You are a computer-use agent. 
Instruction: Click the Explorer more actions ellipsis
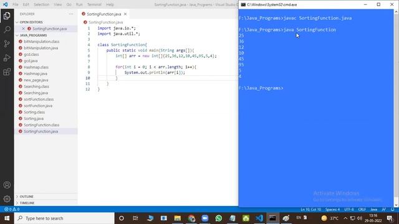click(71, 14)
